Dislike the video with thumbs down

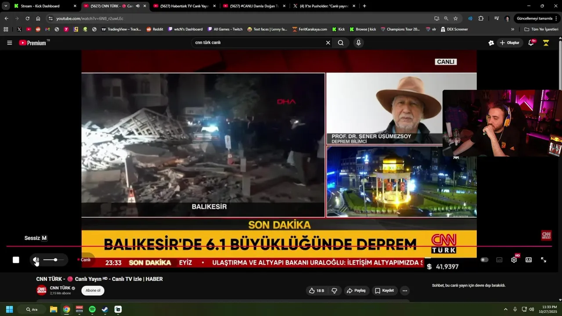tap(335, 291)
